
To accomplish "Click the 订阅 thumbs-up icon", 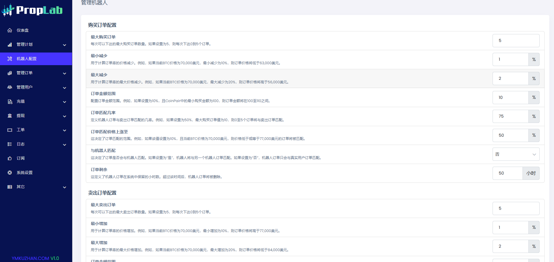I will (x=10, y=158).
